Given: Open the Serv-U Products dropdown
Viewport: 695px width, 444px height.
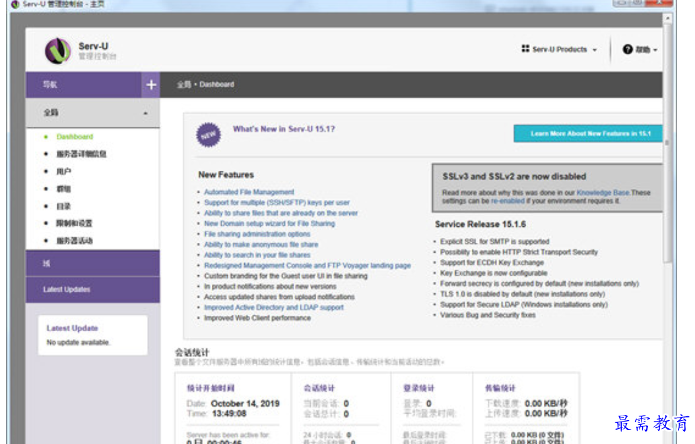Looking at the screenshot, I should [x=560, y=49].
